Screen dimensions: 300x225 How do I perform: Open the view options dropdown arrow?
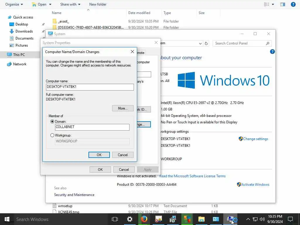pyautogui.click(x=273, y=4)
